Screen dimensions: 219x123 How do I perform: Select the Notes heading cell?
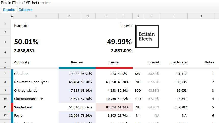[209, 62]
